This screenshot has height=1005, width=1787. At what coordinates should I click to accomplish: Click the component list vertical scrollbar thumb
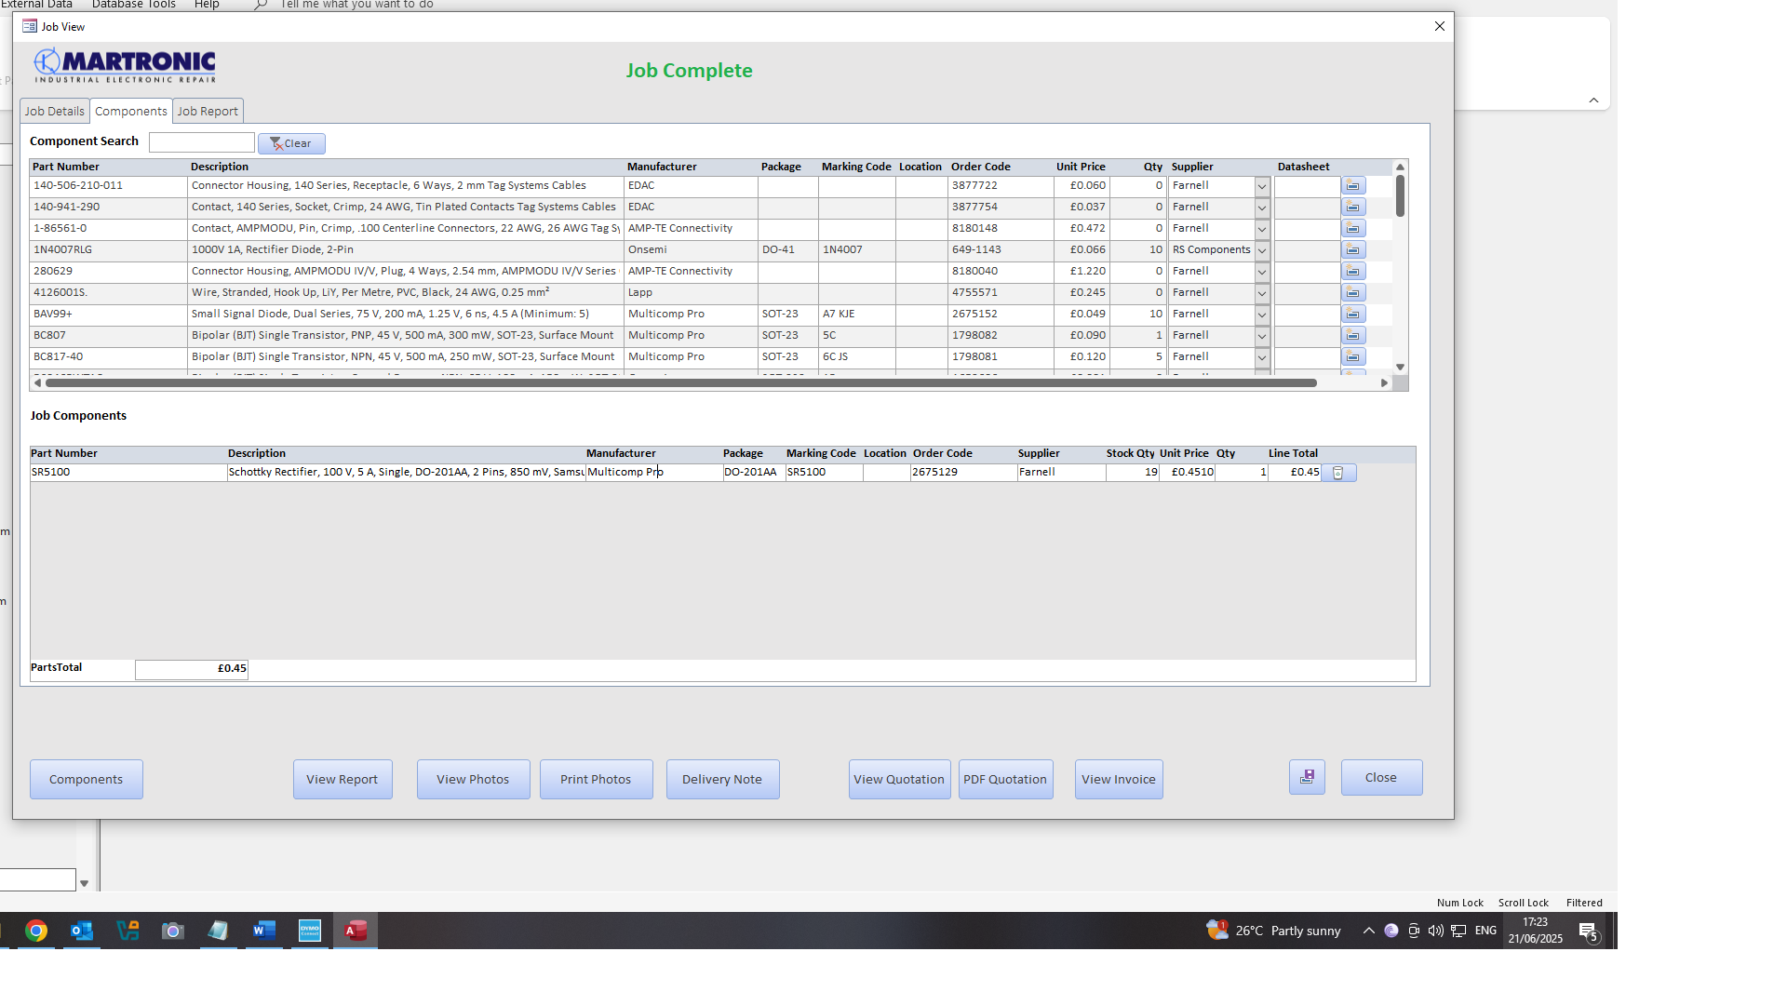click(1400, 196)
